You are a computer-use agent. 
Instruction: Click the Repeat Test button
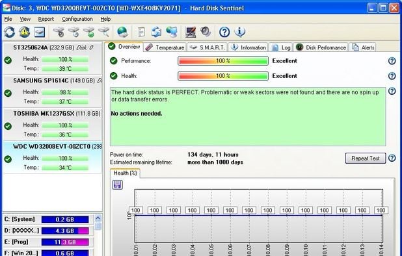click(x=366, y=158)
